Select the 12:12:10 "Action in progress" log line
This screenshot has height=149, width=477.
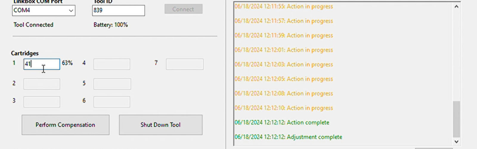click(x=284, y=108)
